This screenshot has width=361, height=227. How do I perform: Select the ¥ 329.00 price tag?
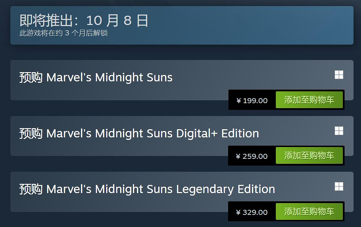click(252, 212)
